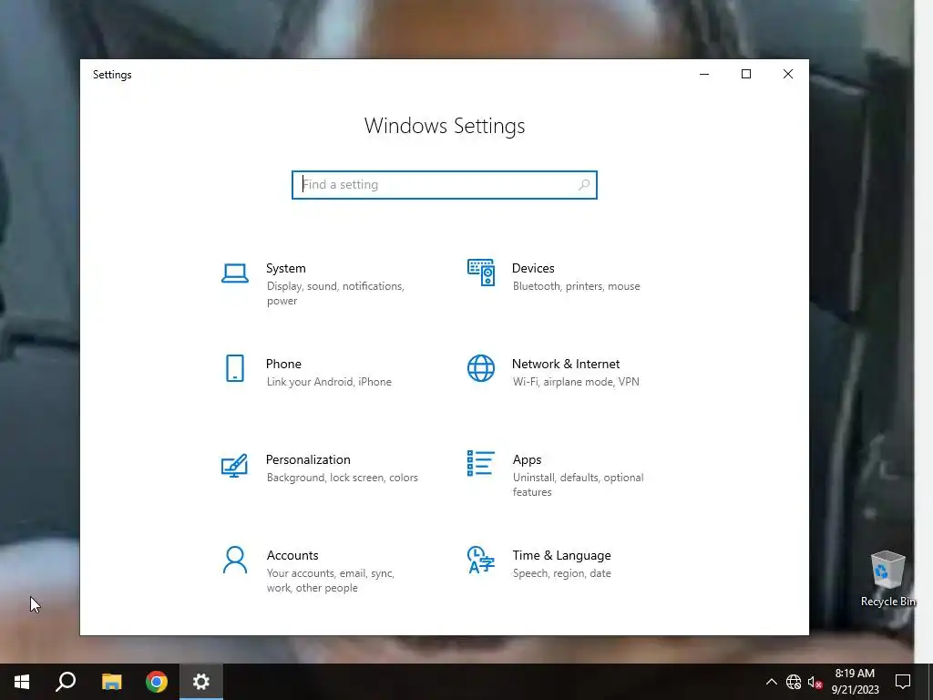The height and width of the screenshot is (700, 933).
Task: Go to the Phone settings heading
Action: 283,365
